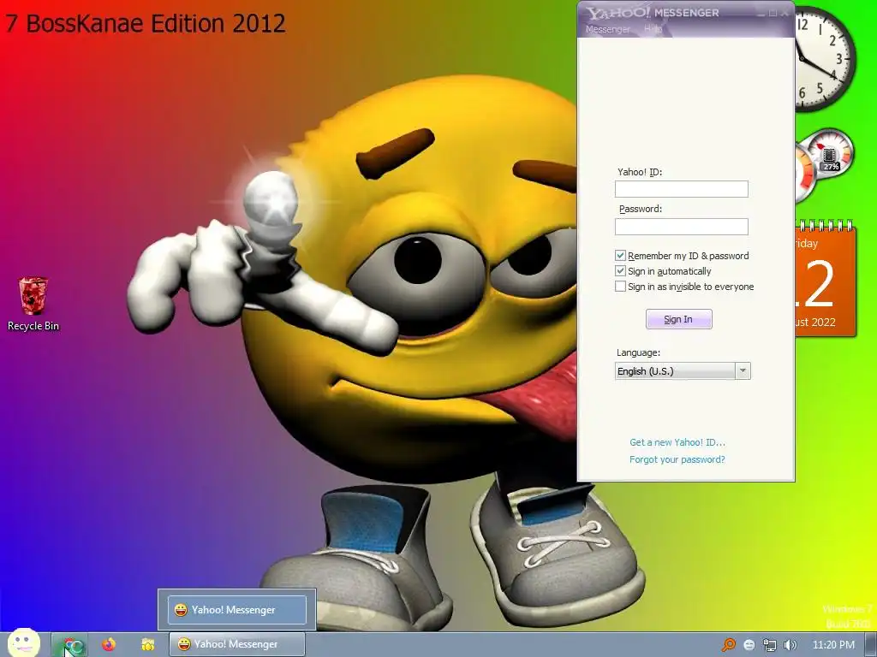Open the volume speaker tray icon
Screen dimensions: 877x657
(x=790, y=645)
